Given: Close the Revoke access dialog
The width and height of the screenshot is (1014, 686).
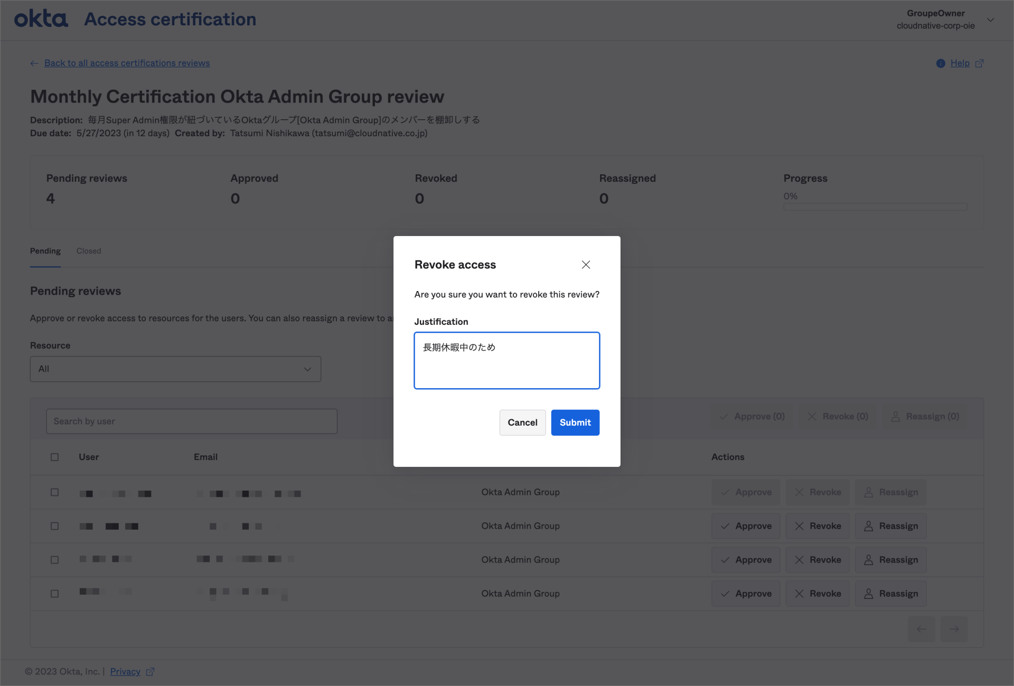Looking at the screenshot, I should [585, 265].
